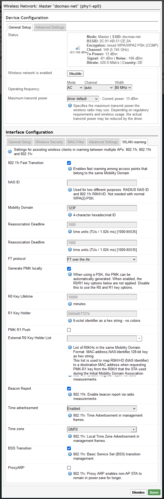The height and width of the screenshot is (499, 164).
Task: Click help icon by 6-octet identifier hint
Action: [x=70, y=320]
